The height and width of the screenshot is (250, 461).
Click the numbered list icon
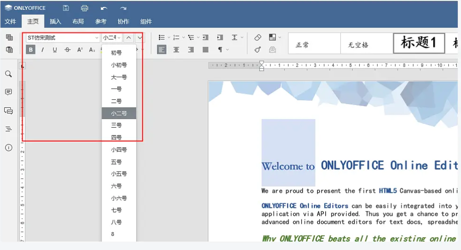pos(176,37)
